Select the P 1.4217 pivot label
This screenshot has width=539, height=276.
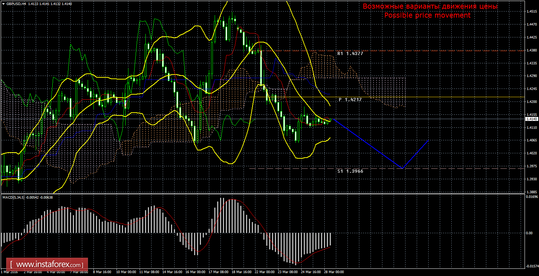pyautogui.click(x=350, y=99)
